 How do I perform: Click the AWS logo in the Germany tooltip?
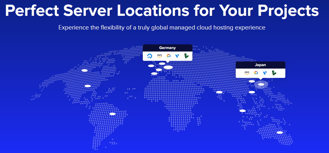160,56
